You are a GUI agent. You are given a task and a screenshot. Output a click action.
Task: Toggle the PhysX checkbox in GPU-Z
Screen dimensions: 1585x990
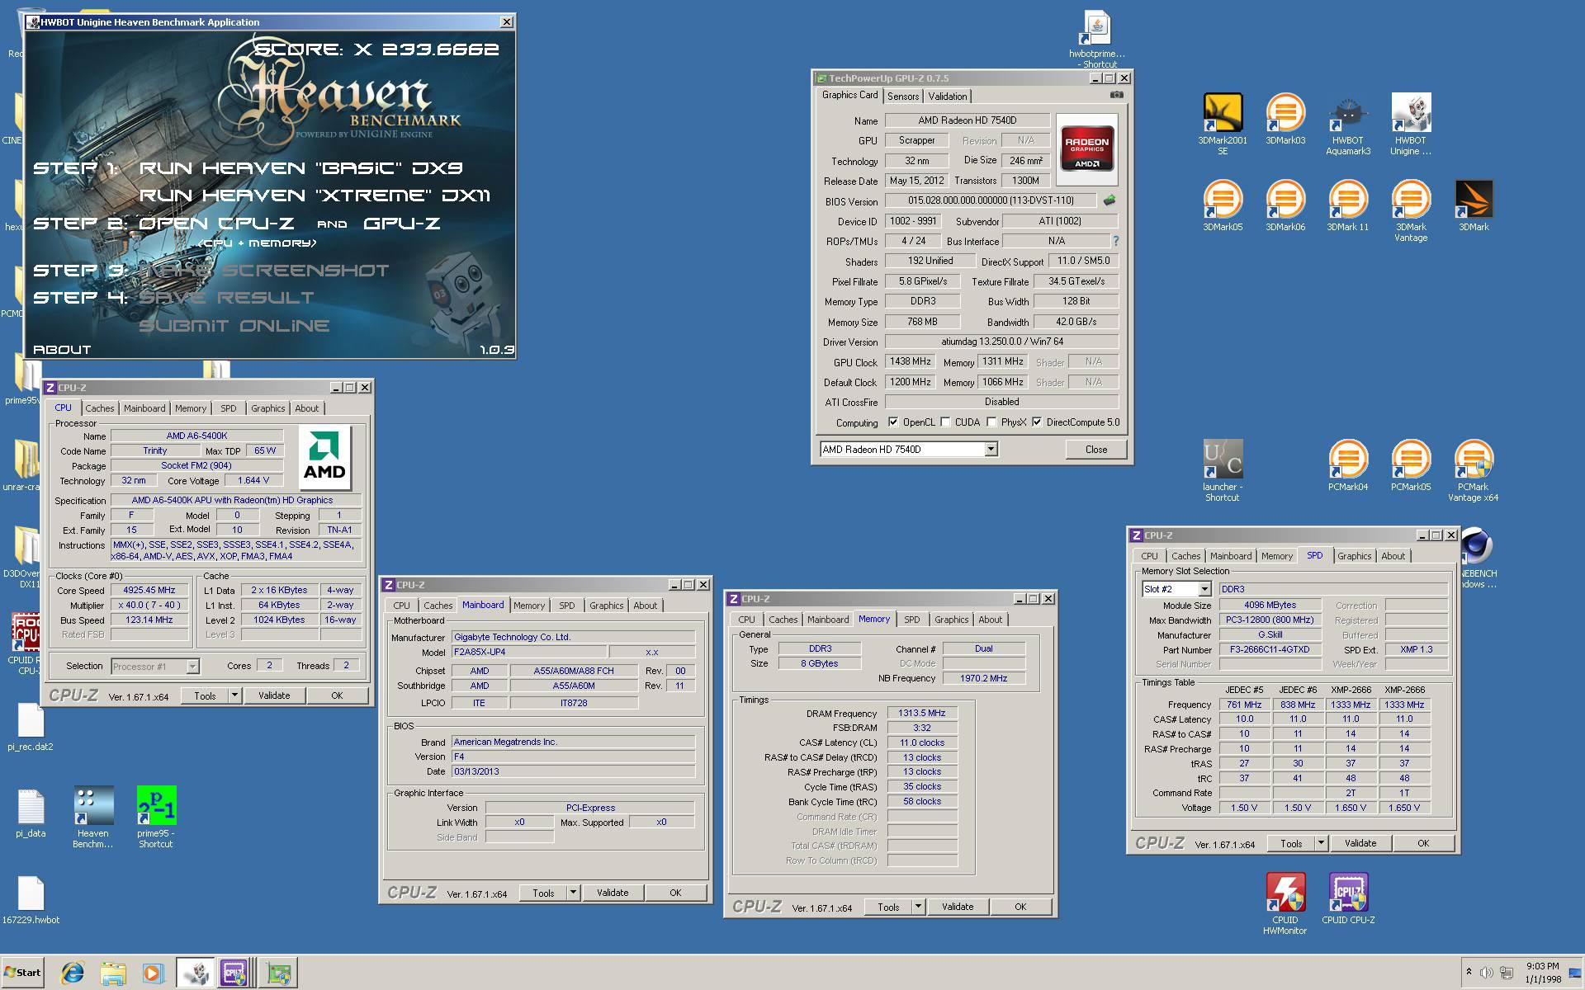(991, 422)
